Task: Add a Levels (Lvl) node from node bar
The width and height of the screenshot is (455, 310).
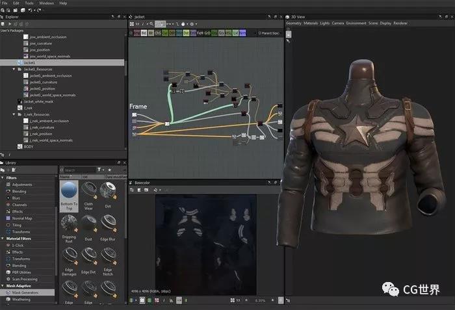Action: [235, 33]
